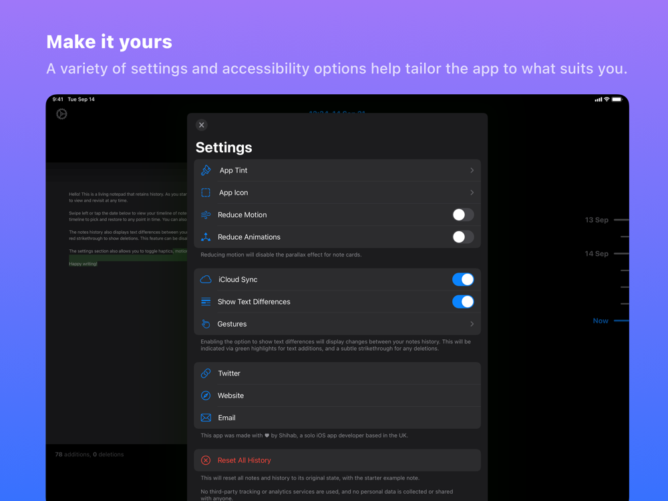Image resolution: width=668 pixels, height=501 pixels.
Task: Click the App Tint paintbrush icon
Action: [x=206, y=170]
